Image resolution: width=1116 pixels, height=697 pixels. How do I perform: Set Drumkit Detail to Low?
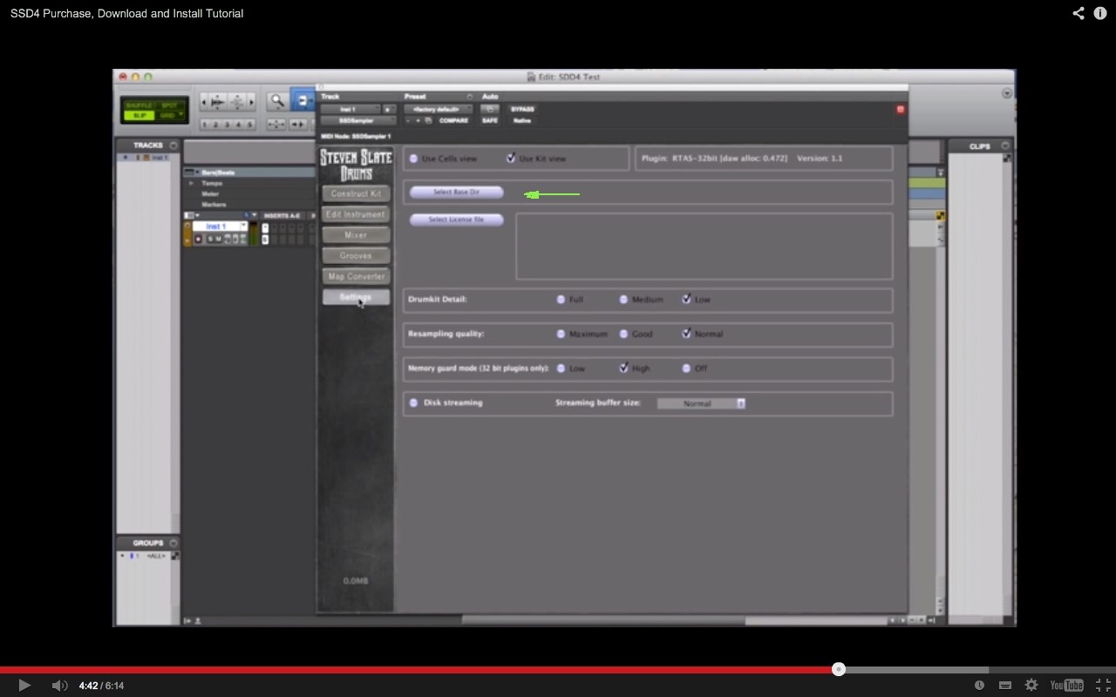pyautogui.click(x=686, y=299)
